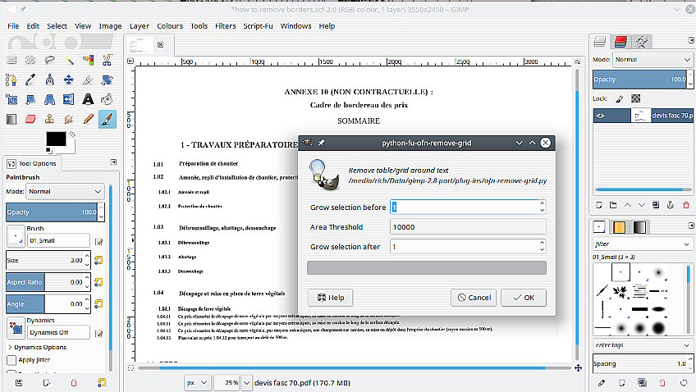The height and width of the screenshot is (392, 696).
Task: Open the zoom 25% dropdown arrow
Action: click(x=247, y=382)
